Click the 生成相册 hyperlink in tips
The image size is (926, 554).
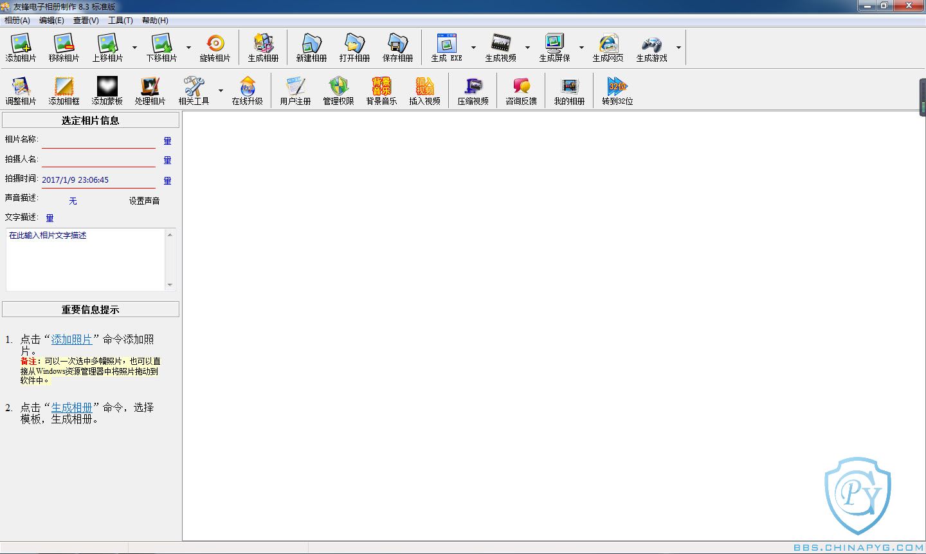71,408
